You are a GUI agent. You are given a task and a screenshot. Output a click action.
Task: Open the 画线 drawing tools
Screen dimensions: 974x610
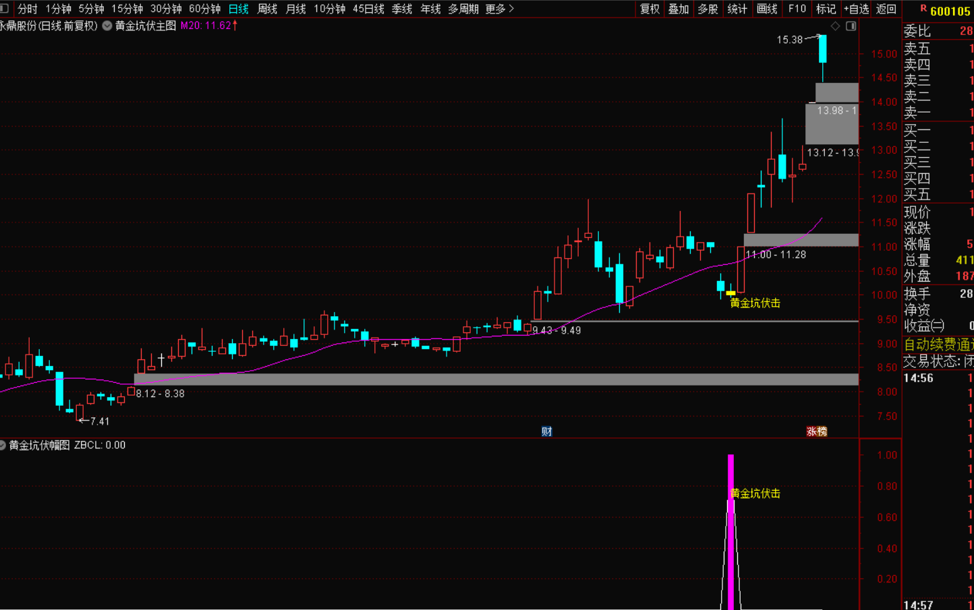[x=767, y=9]
